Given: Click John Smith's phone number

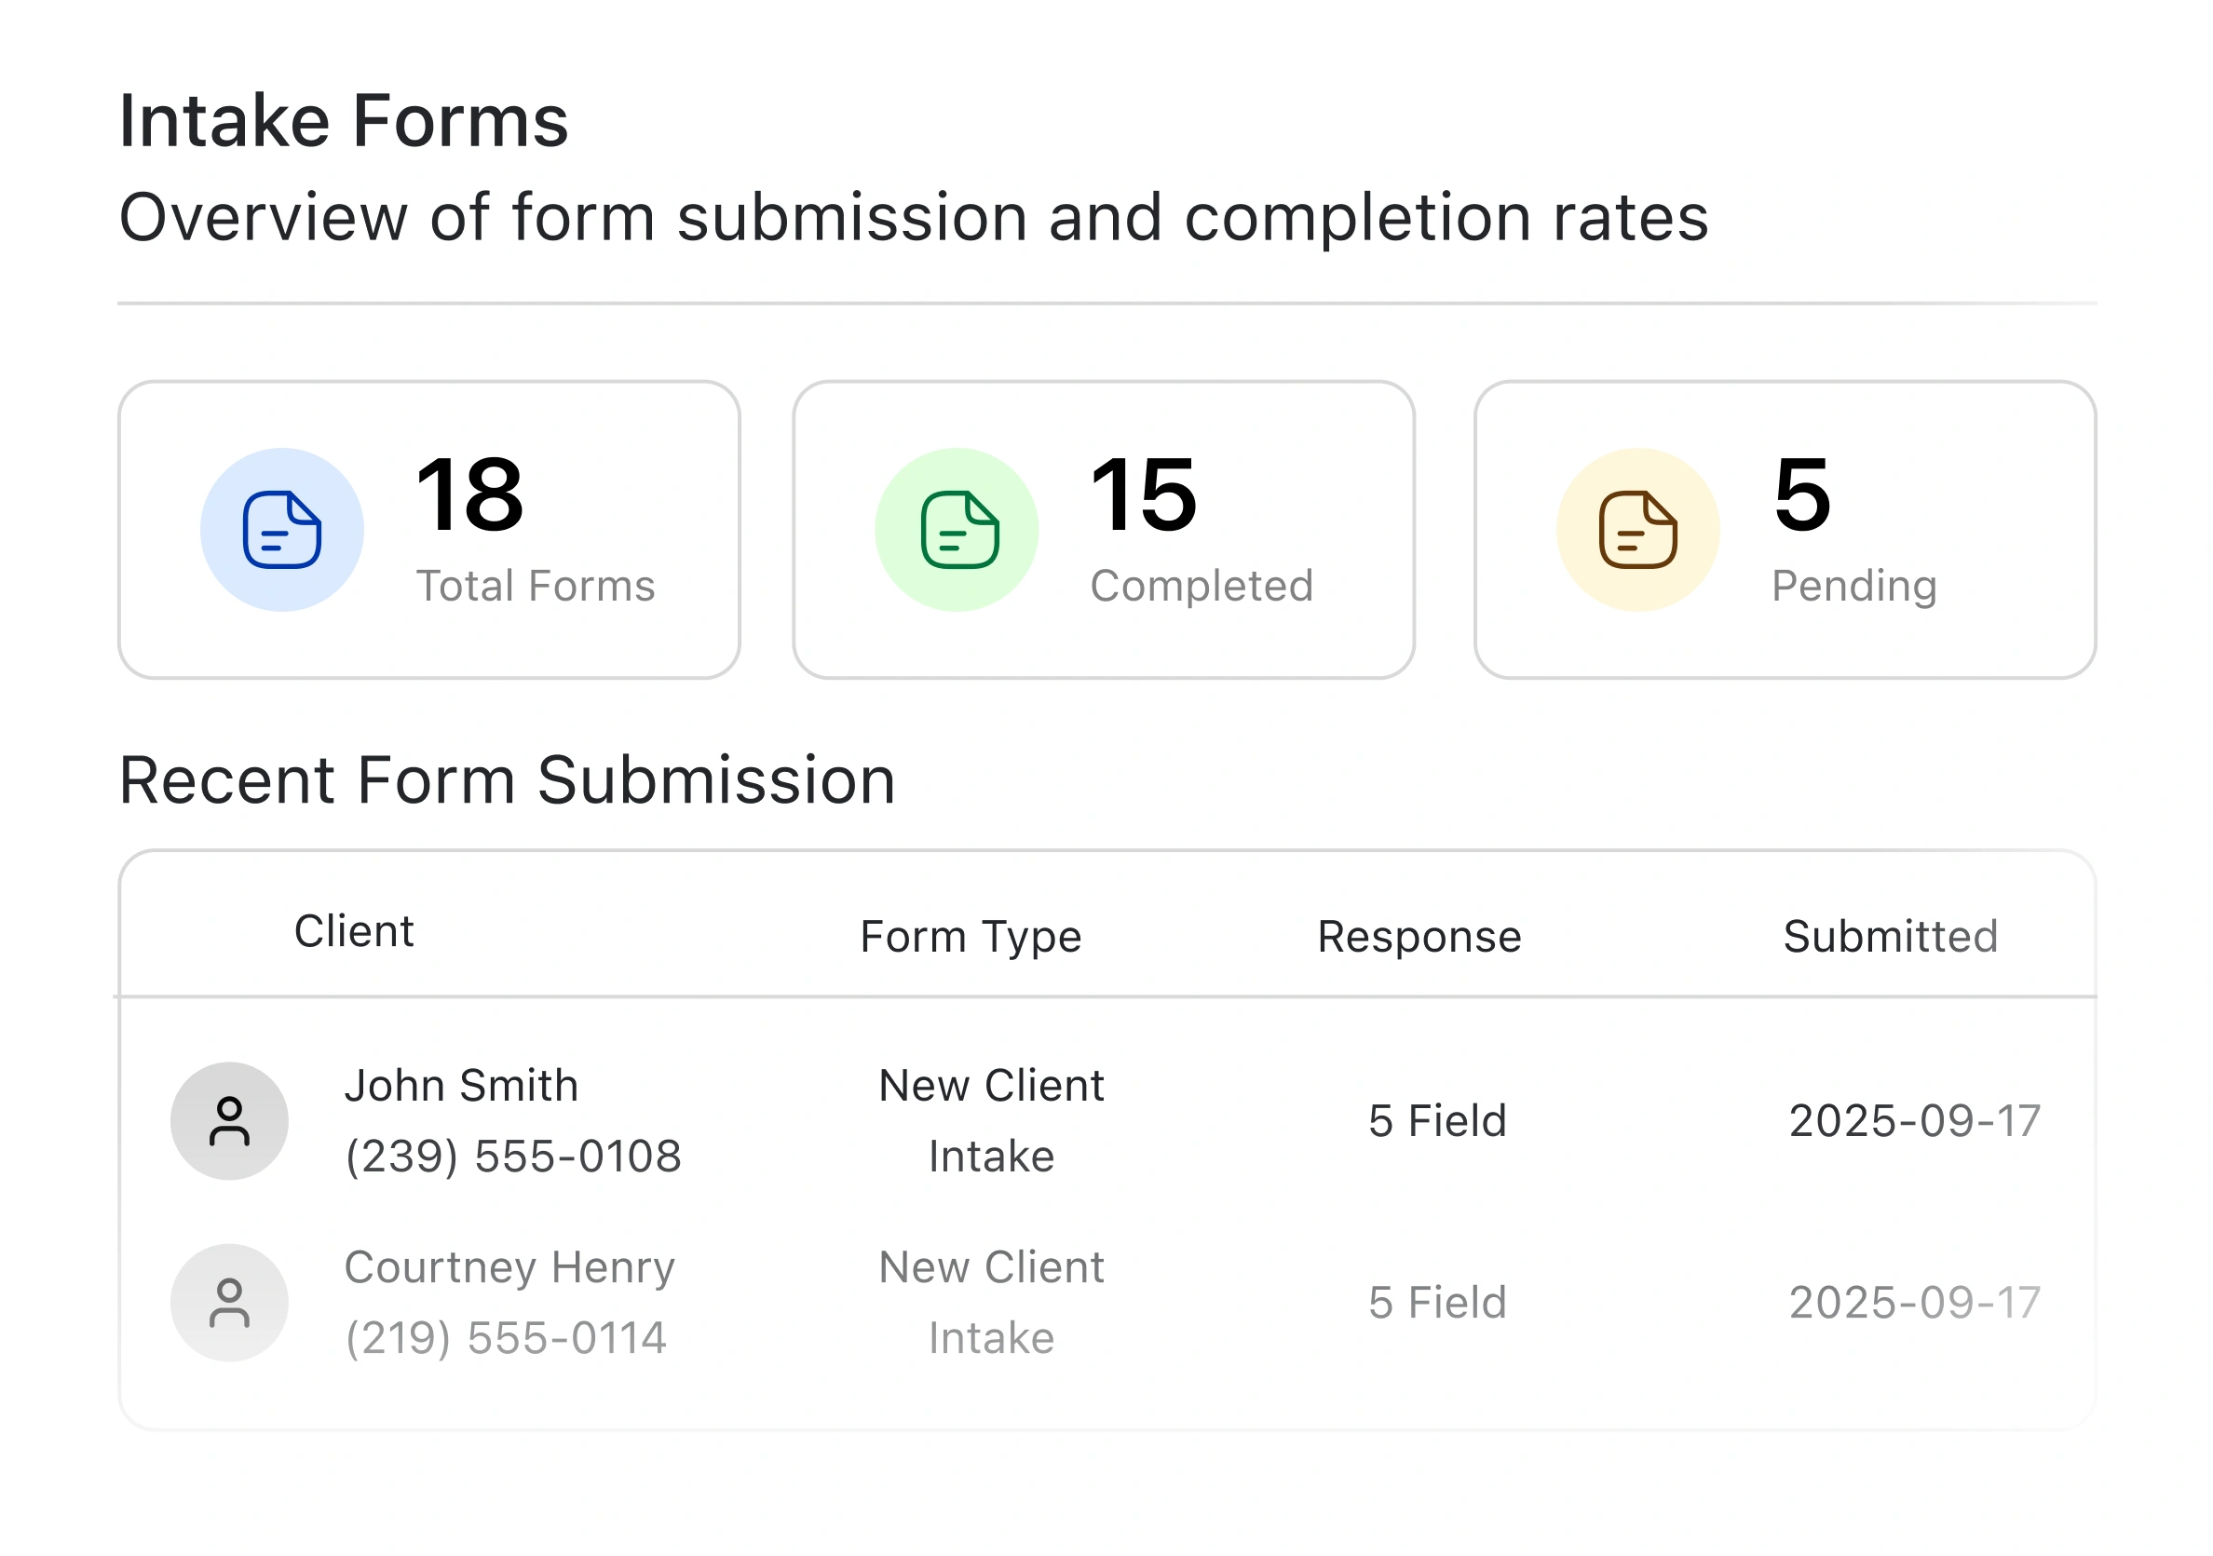Looking at the screenshot, I should [515, 1157].
